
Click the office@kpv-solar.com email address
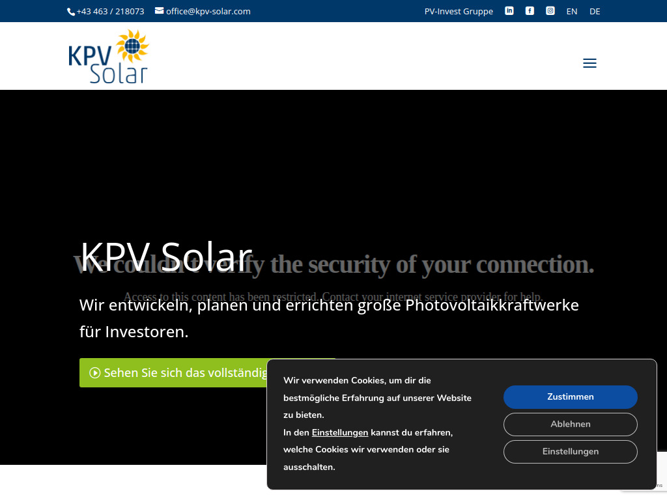208,11
